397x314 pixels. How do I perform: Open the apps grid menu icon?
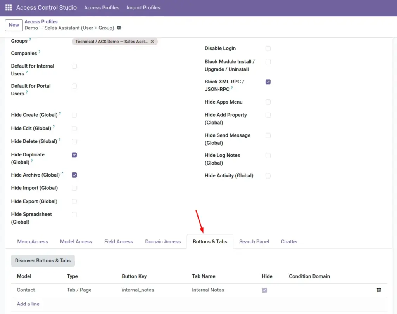9,8
